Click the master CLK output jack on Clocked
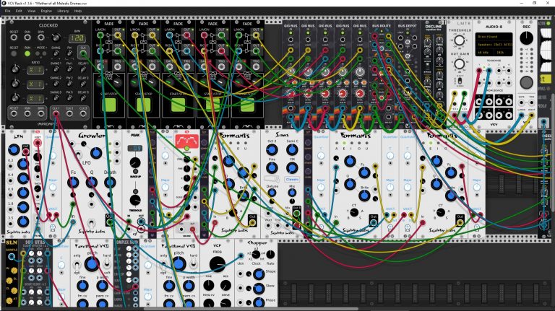The image size is (555, 311). 83,53
